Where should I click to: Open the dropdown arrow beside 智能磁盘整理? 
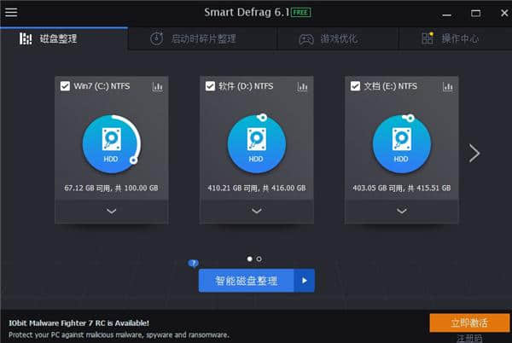(x=305, y=280)
